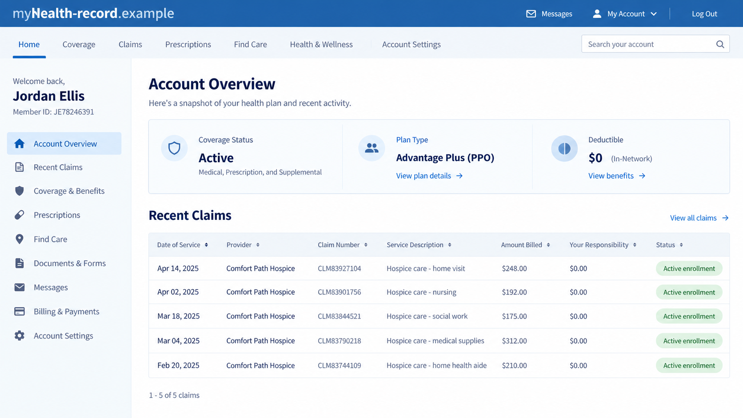Choose the shield icon for Coverage & Benefits
Viewport: 743px width, 418px height.
(x=20, y=191)
